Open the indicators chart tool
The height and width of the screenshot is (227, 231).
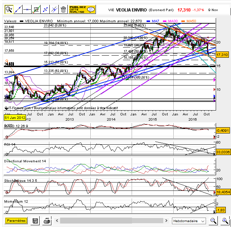click(x=36, y=9)
